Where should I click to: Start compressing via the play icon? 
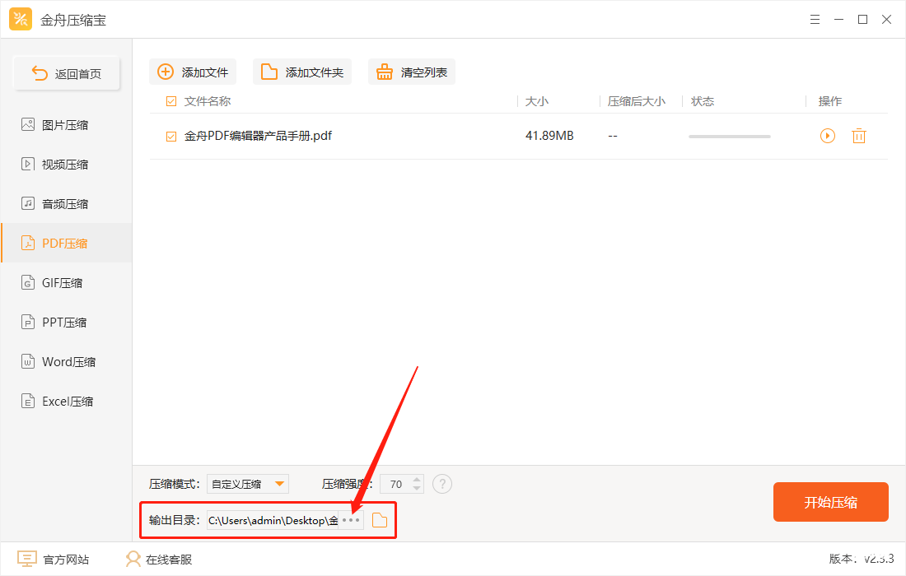point(827,136)
